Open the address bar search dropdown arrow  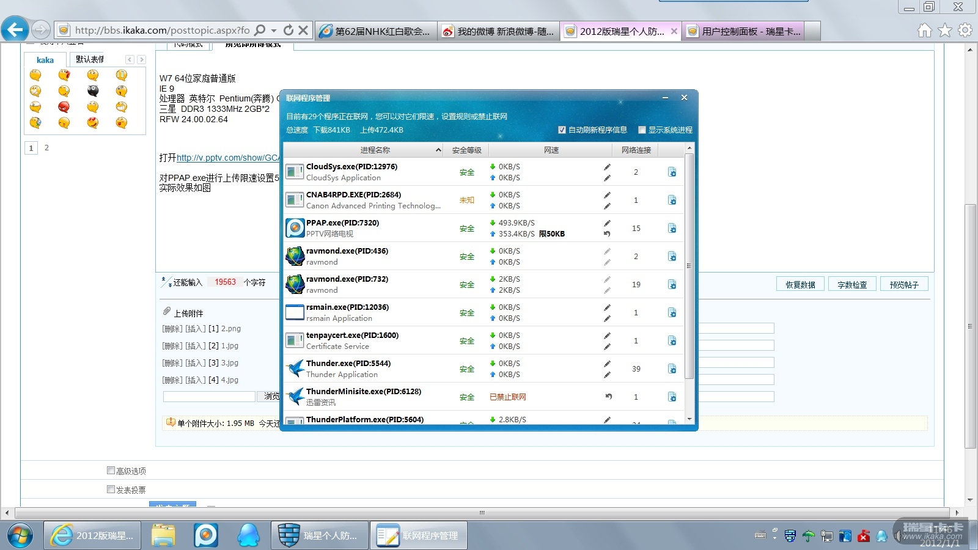[x=274, y=30]
